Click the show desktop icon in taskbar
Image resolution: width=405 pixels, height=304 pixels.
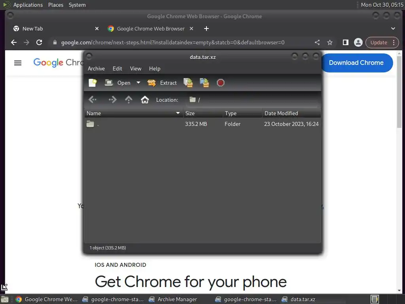click(5, 299)
